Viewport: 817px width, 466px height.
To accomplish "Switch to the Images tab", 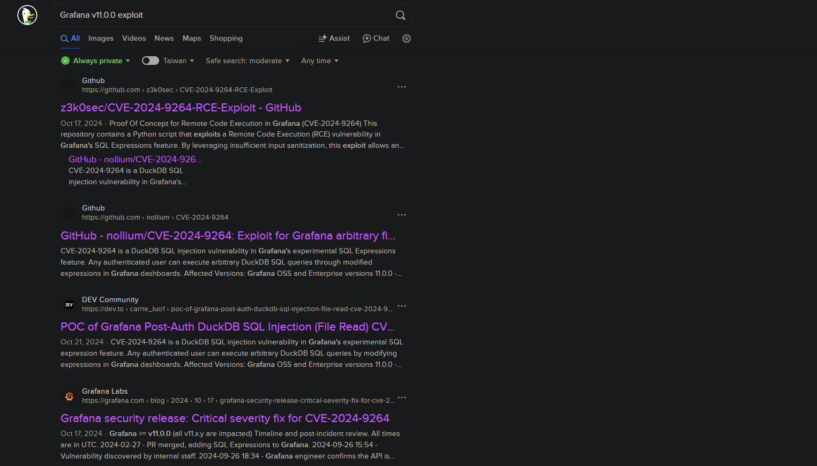I will click(x=101, y=39).
